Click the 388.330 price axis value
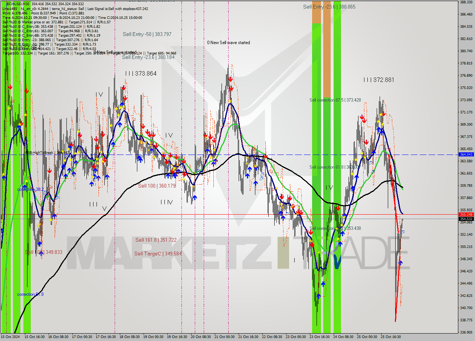 [466, 2]
